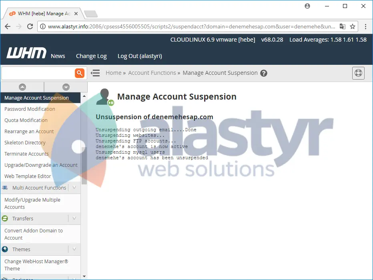The height and width of the screenshot is (280, 373).
Task: Focus the WHM sidebar search field
Action: [x=38, y=73]
